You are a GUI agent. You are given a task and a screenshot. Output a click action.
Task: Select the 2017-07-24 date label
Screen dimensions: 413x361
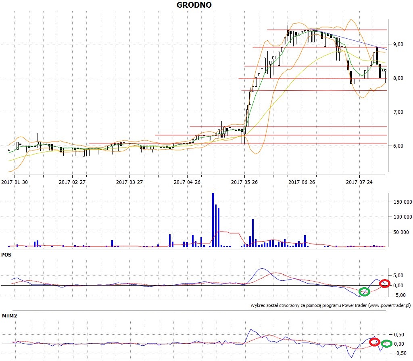359,182
